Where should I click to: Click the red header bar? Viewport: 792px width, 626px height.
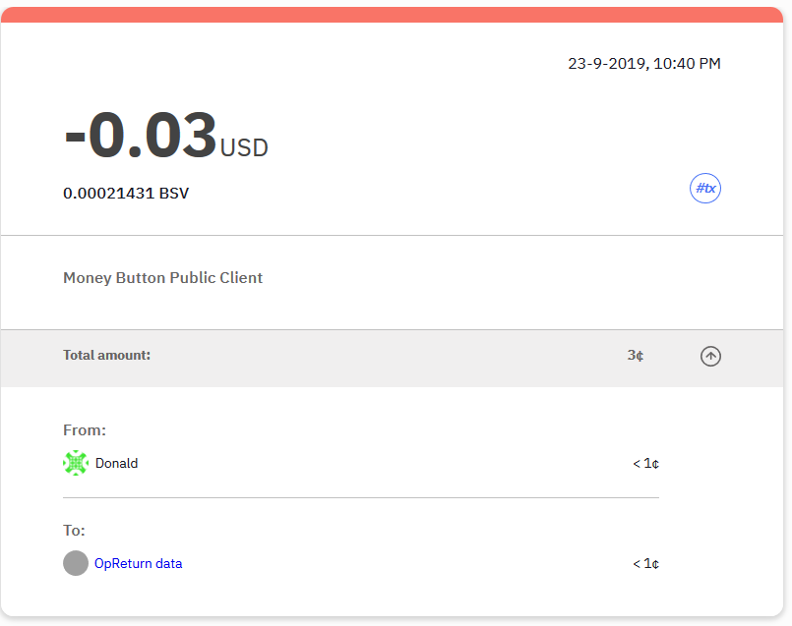pyautogui.click(x=392, y=15)
